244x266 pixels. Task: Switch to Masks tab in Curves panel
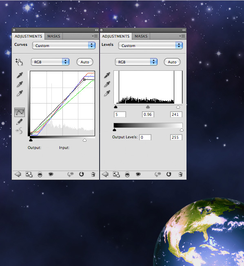[x=53, y=36]
